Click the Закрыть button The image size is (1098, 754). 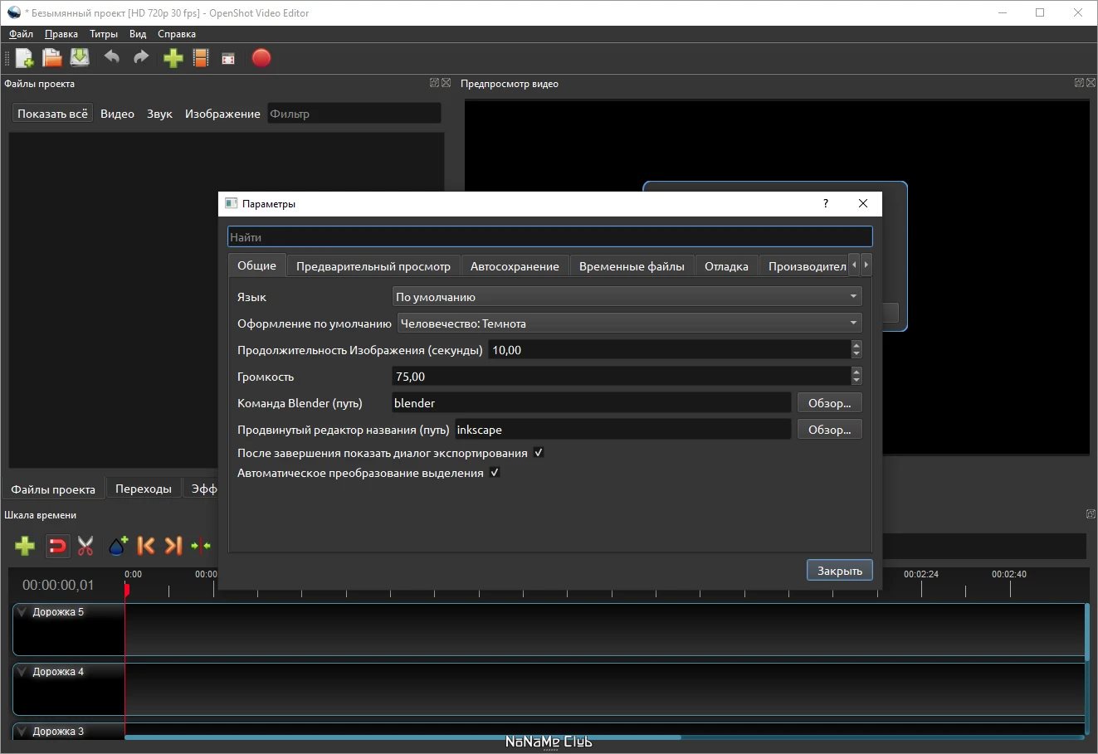(839, 571)
